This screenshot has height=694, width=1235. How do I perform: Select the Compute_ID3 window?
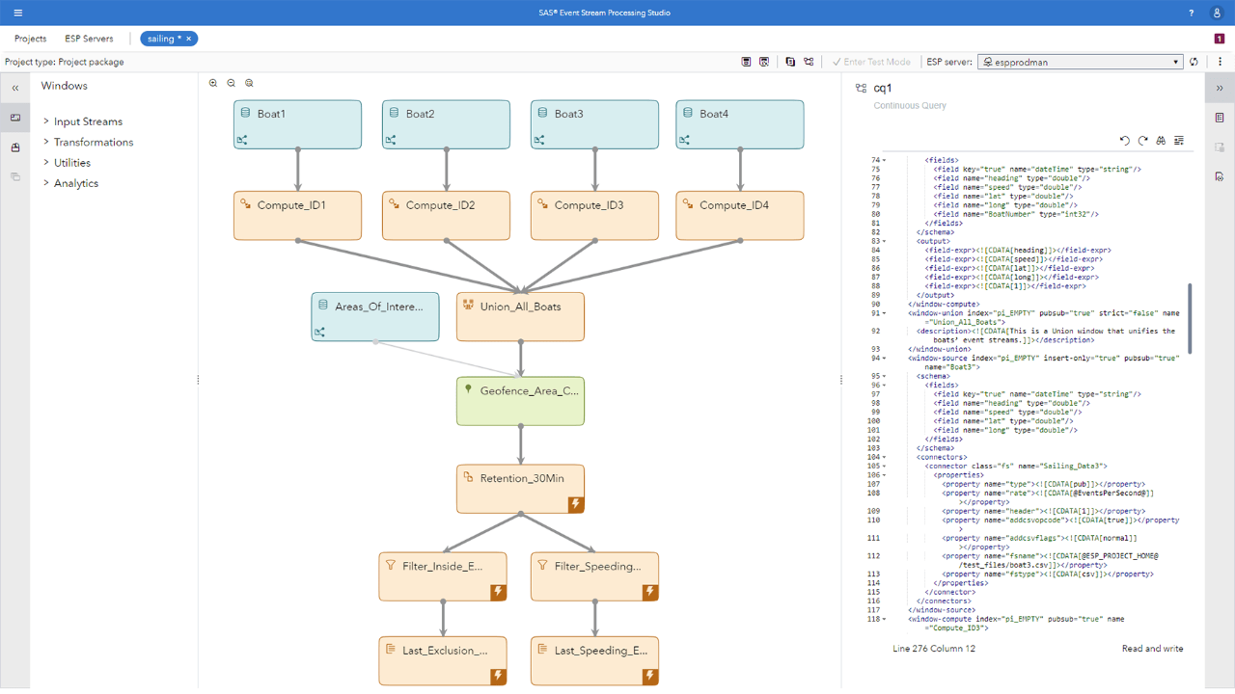click(x=594, y=215)
